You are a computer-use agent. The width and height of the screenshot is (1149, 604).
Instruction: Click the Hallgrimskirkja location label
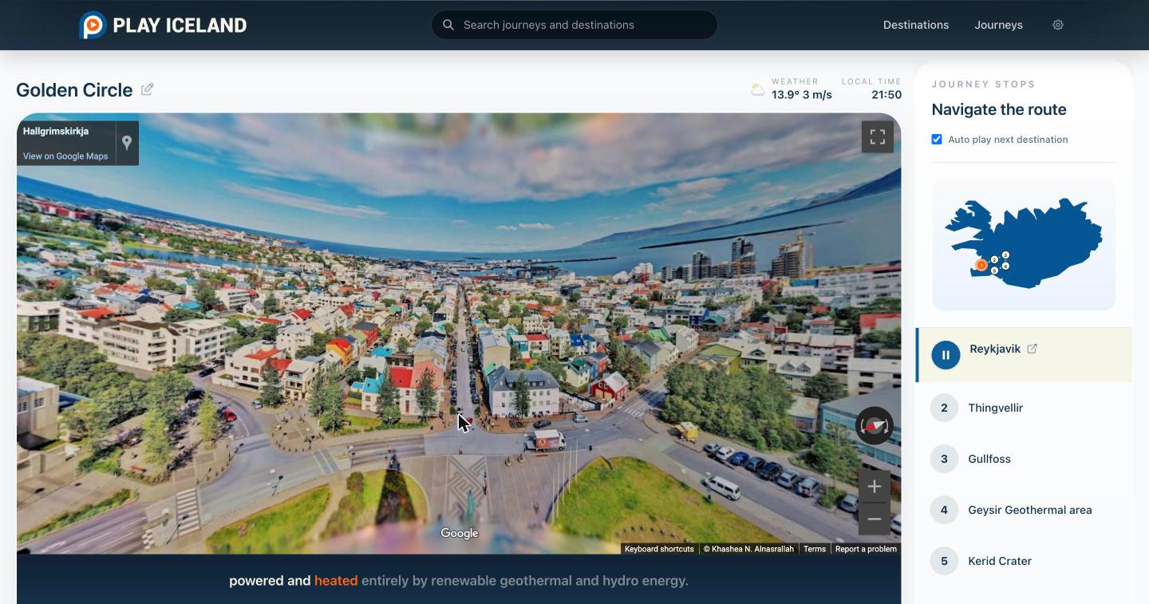(x=56, y=132)
